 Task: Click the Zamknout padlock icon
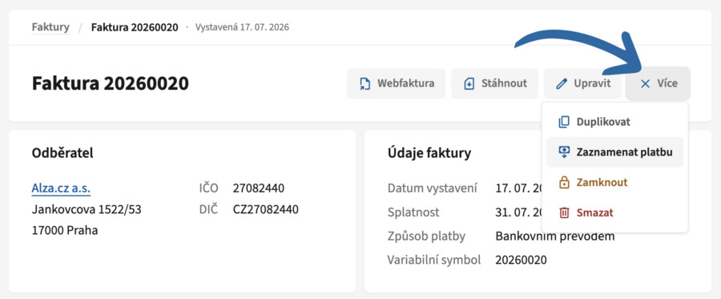point(564,182)
